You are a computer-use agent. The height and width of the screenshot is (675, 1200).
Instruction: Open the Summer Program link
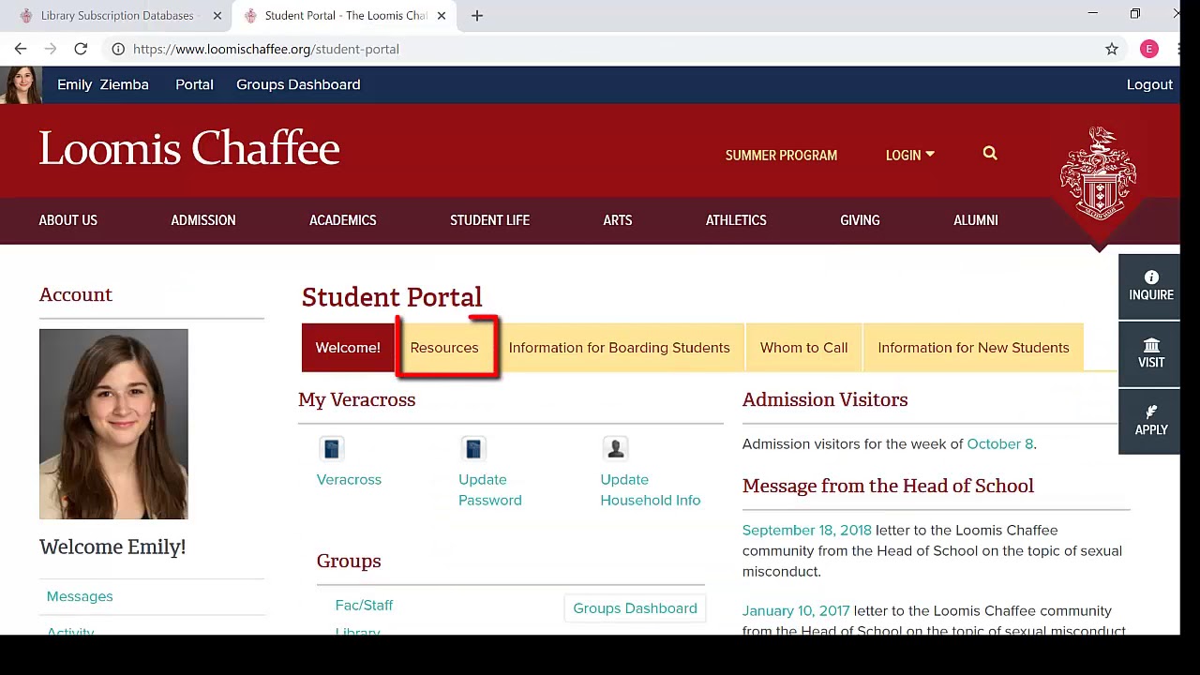coord(781,156)
